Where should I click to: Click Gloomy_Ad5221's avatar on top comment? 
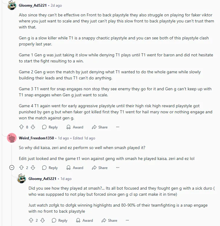(x=12, y=6)
